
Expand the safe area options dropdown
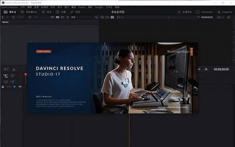point(123,18)
